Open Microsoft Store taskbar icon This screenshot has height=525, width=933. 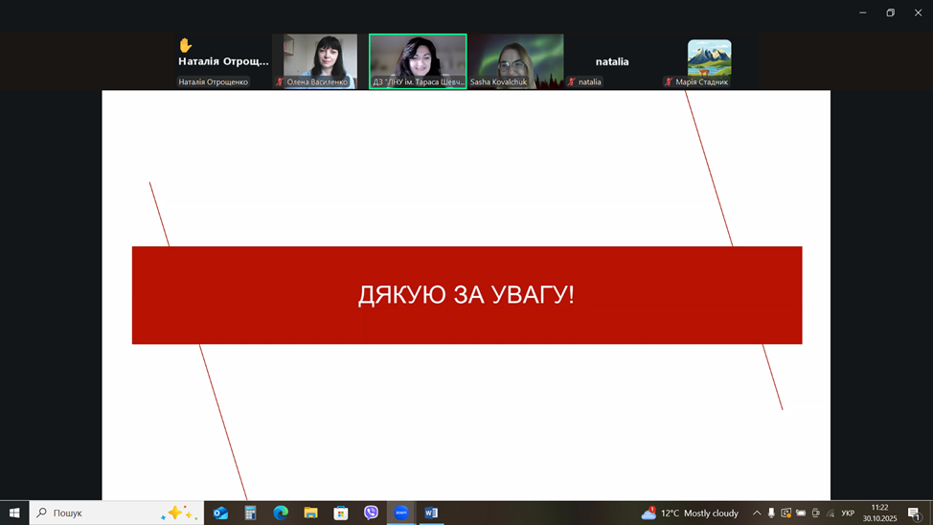click(x=341, y=513)
